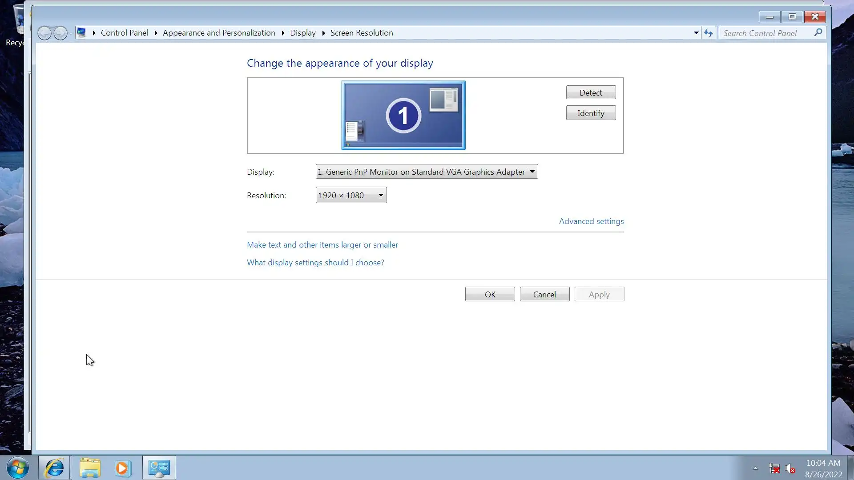Open the Resolution dropdown
The height and width of the screenshot is (480, 854).
coord(351,195)
